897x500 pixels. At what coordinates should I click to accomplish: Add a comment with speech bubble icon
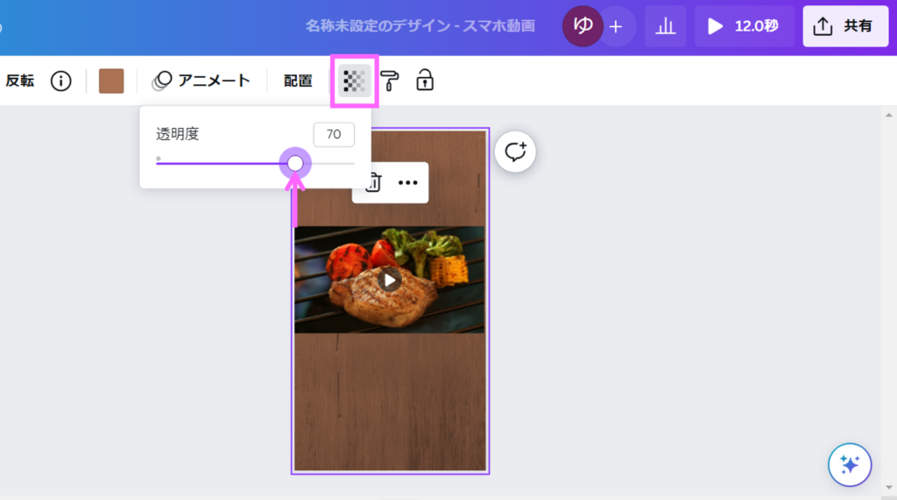[515, 151]
